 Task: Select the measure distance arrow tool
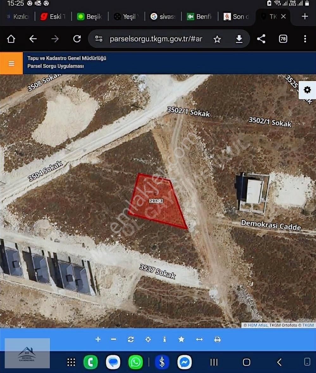pos(199,339)
